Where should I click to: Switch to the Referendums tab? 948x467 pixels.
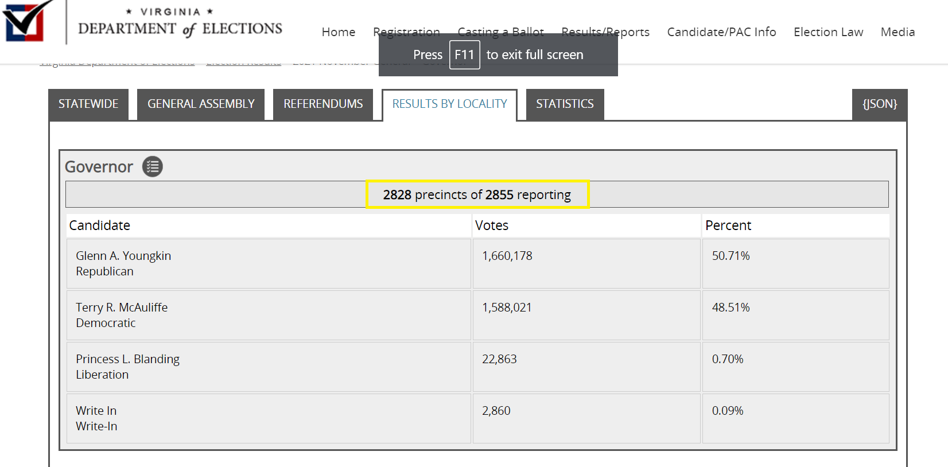323,104
